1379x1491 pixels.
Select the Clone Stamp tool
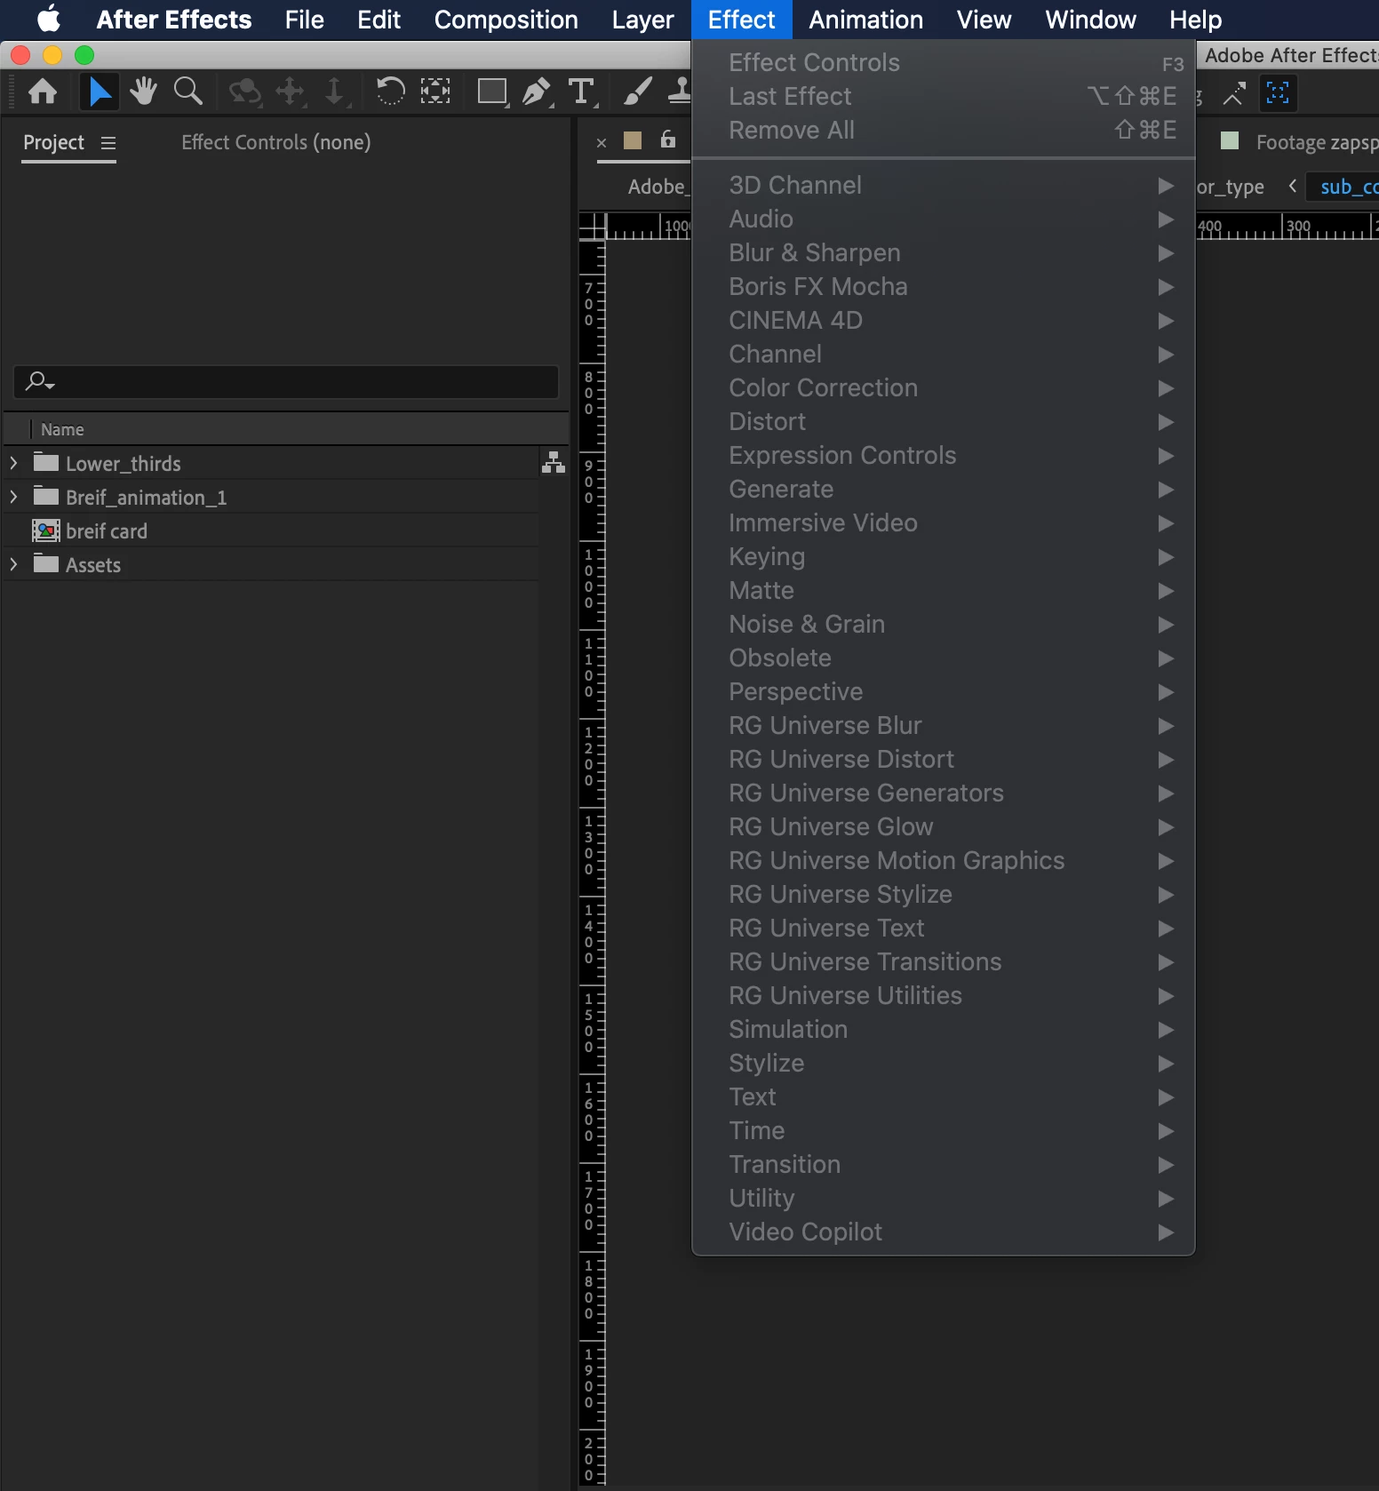pyautogui.click(x=680, y=91)
